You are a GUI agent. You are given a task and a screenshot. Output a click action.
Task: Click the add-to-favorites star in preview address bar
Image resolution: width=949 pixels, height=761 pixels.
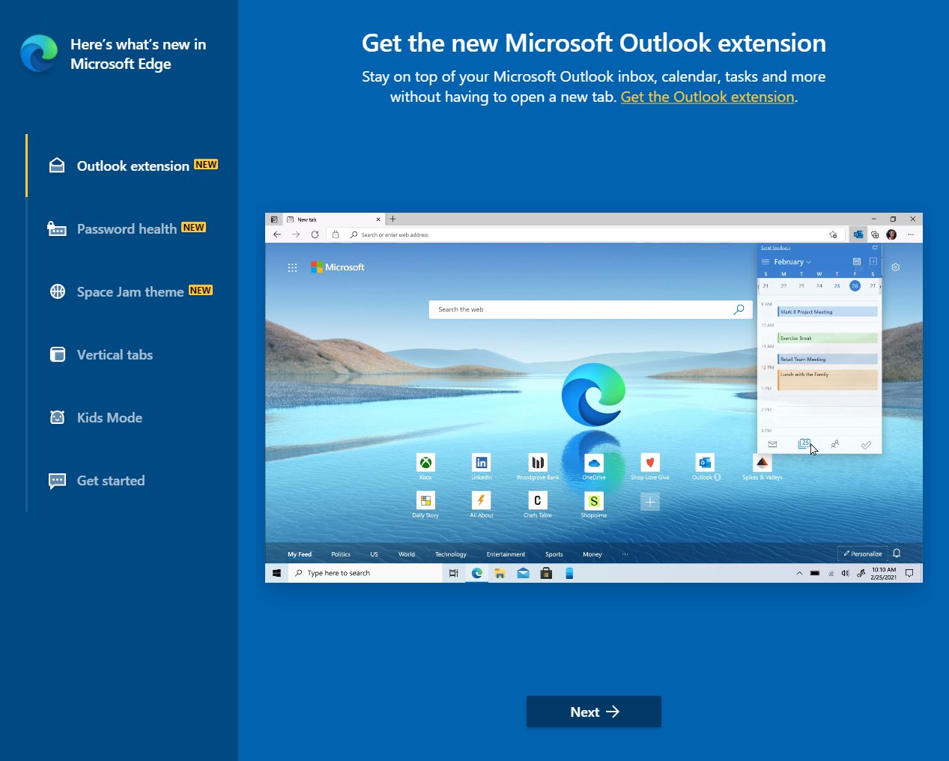[x=833, y=234]
